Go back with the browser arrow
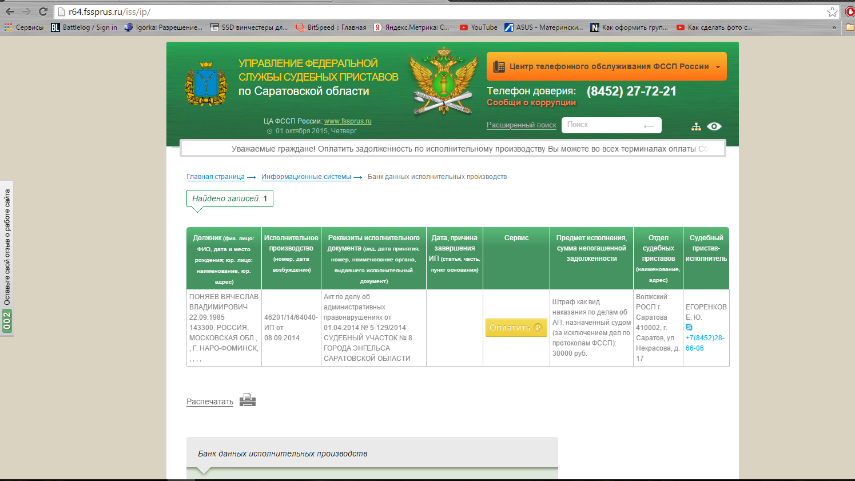Screen dimensions: 855x481 (10, 11)
